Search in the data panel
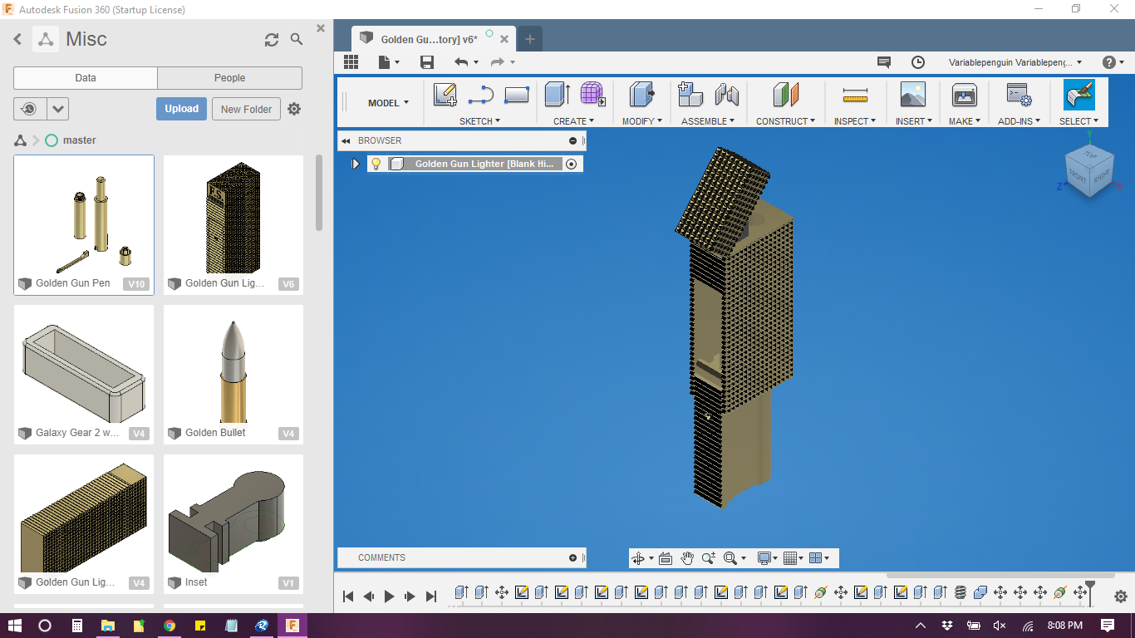Viewport: 1135px width, 638px height. coord(297,39)
